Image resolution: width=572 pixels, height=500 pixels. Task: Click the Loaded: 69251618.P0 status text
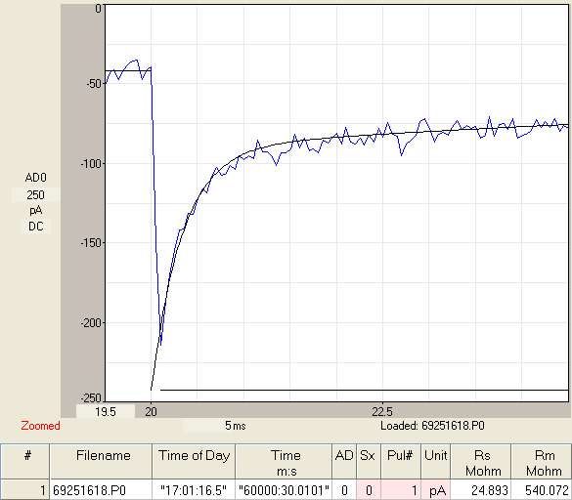point(432,425)
